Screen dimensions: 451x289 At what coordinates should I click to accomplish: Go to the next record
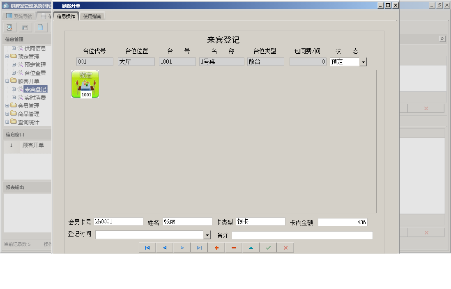point(182,248)
